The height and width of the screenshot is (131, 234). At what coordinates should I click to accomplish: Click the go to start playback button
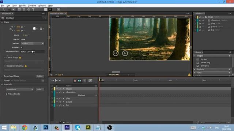(x=52, y=80)
